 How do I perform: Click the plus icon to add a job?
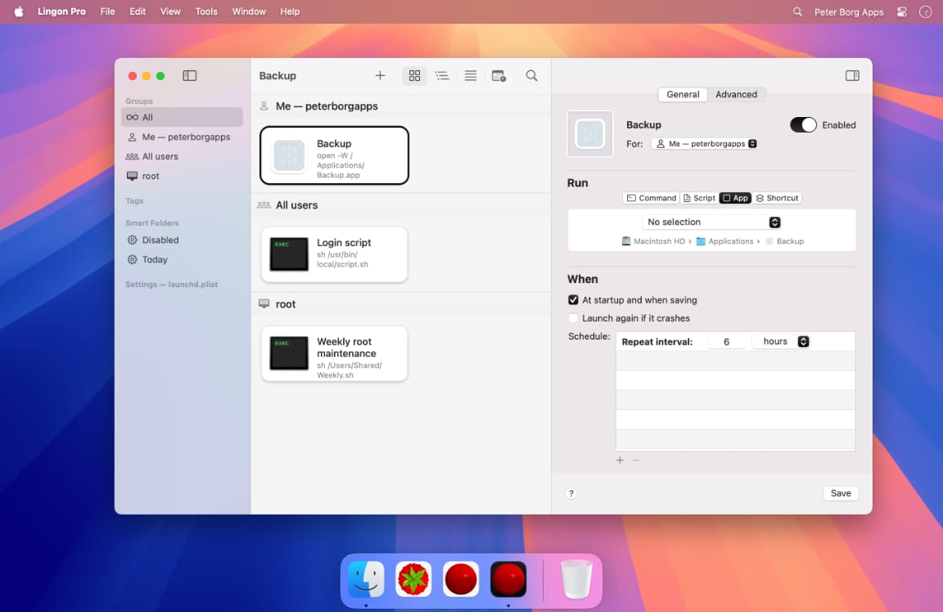tap(380, 75)
